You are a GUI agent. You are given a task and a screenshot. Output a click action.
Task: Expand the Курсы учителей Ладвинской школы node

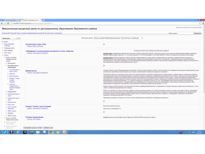pyautogui.click(x=5, y=118)
